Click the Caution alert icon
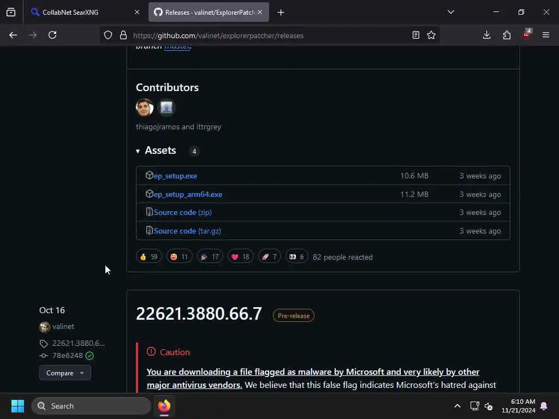The image size is (559, 419). tap(151, 352)
